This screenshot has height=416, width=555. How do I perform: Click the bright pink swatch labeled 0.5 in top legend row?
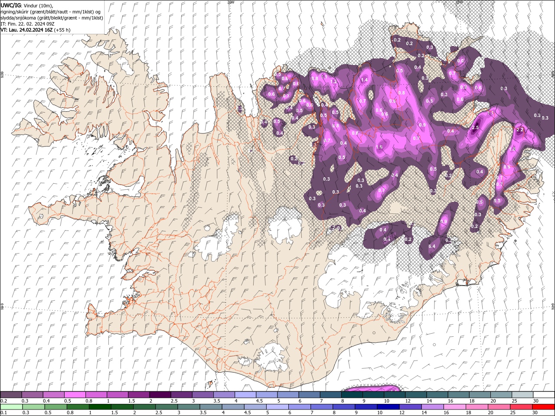click(x=75, y=395)
